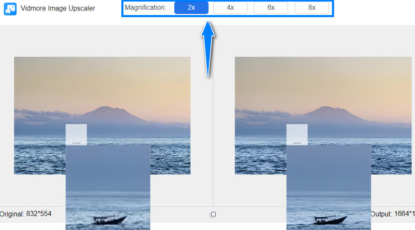The width and height of the screenshot is (415, 230).
Task: Click the mountain peak in the output image
Action: coord(327,108)
